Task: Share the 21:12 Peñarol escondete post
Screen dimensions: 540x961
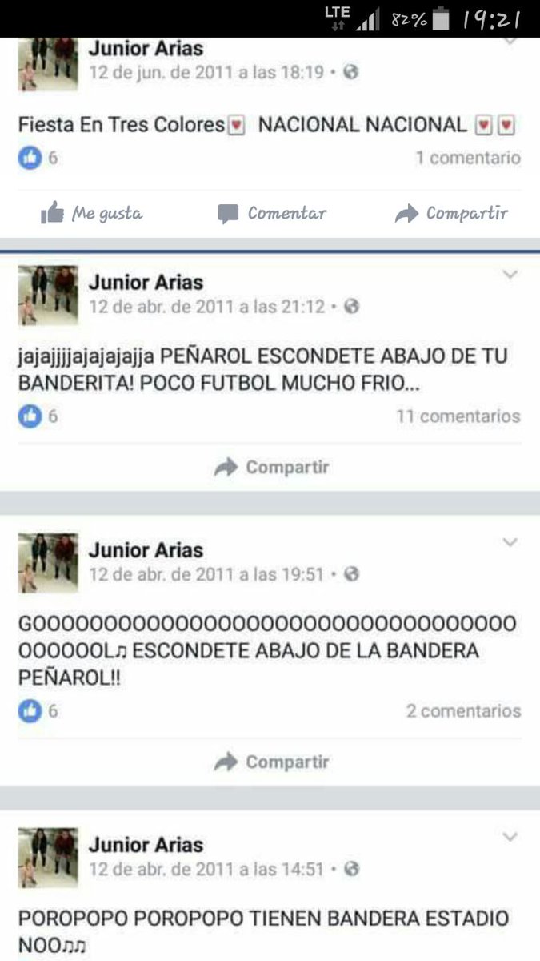Action: click(271, 467)
